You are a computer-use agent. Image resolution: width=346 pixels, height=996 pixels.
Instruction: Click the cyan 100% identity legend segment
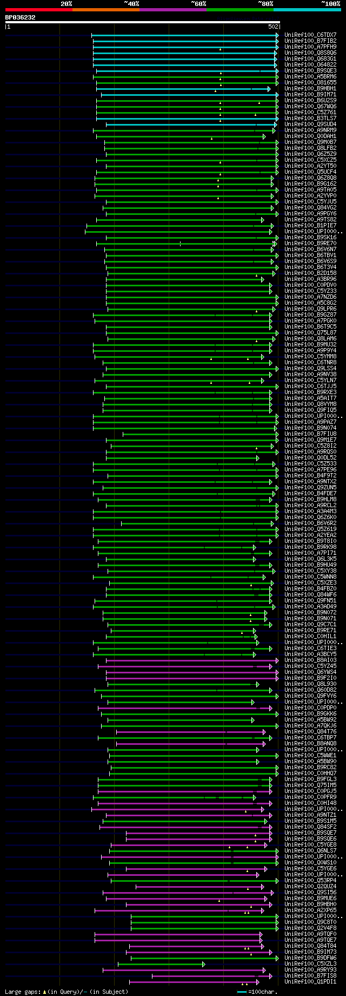coord(307,10)
